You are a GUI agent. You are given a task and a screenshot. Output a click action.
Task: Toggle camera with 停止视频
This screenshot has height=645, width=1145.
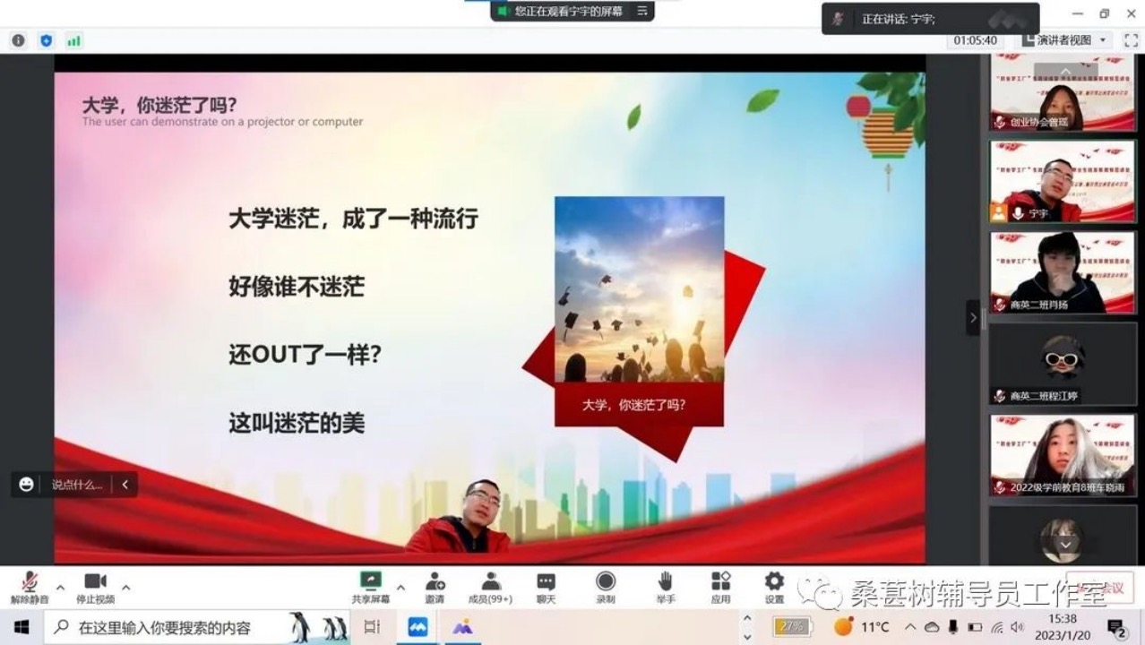click(x=95, y=587)
